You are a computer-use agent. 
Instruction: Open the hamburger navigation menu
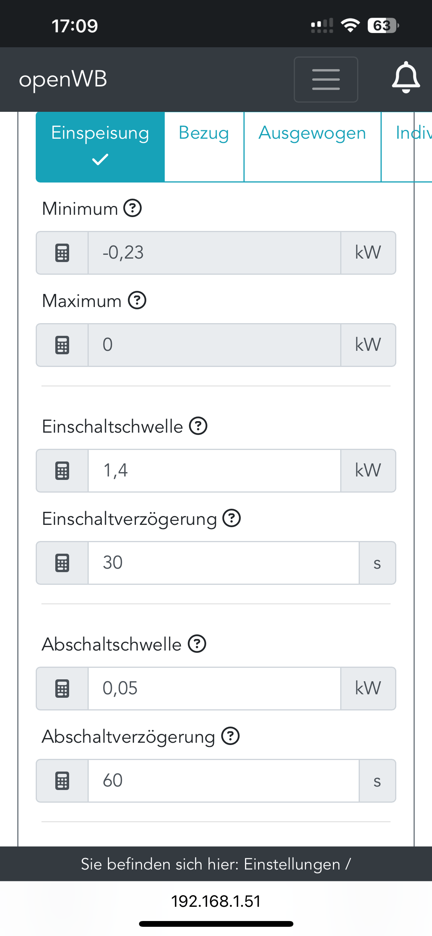[x=326, y=80]
